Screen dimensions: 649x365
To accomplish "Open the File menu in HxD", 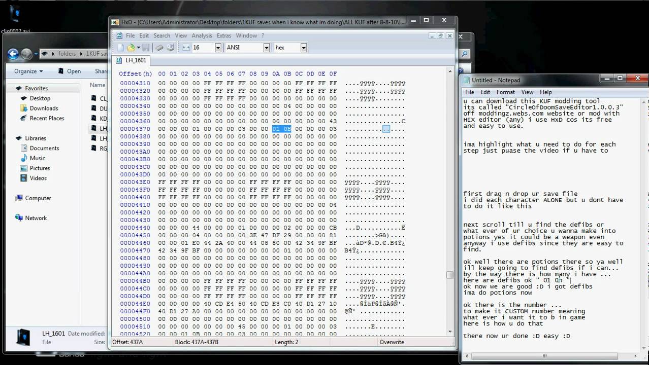I will pyautogui.click(x=131, y=35).
